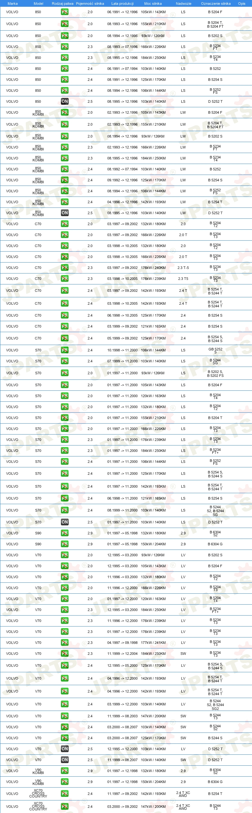Click the ON diesel icon in 850 LS row
The height and width of the screenshot is (813, 252).
(x=65, y=101)
